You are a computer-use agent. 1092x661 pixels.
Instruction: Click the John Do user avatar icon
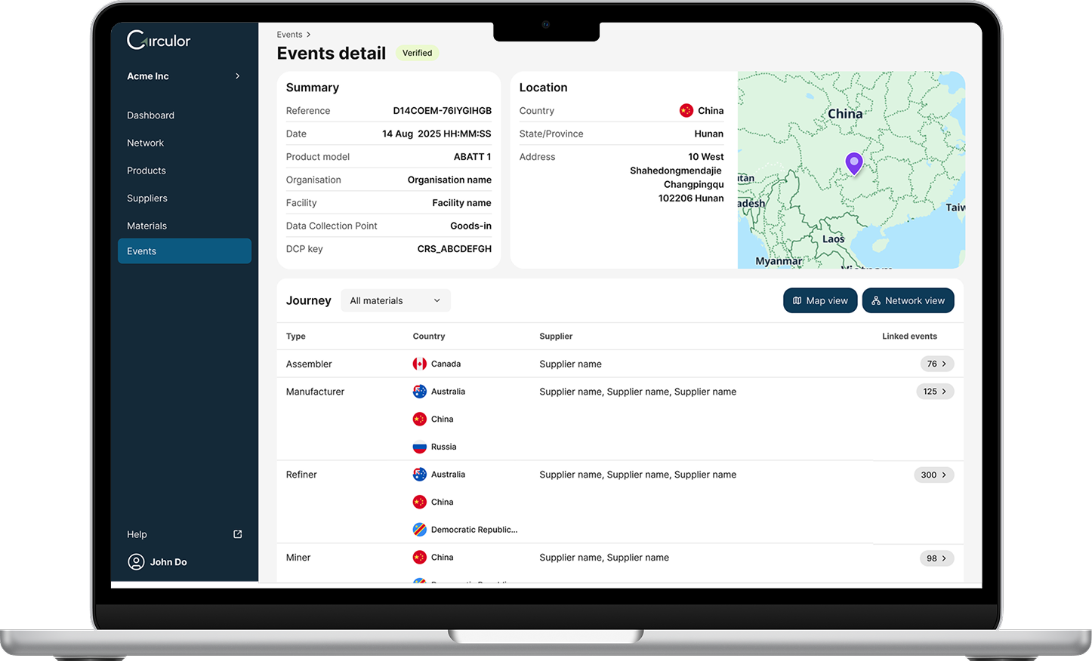pos(136,562)
